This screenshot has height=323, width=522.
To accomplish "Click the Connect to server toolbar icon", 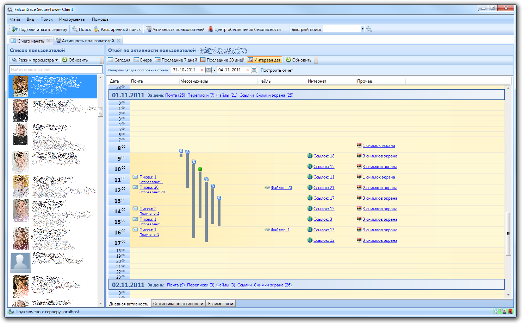I will pyautogui.click(x=14, y=30).
